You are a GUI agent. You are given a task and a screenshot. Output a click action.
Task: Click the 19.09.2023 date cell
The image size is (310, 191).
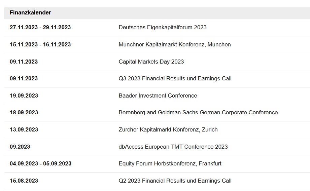[x=24, y=95]
